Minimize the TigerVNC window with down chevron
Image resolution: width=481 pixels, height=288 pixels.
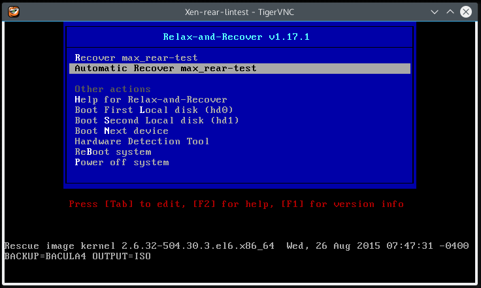tap(435, 12)
